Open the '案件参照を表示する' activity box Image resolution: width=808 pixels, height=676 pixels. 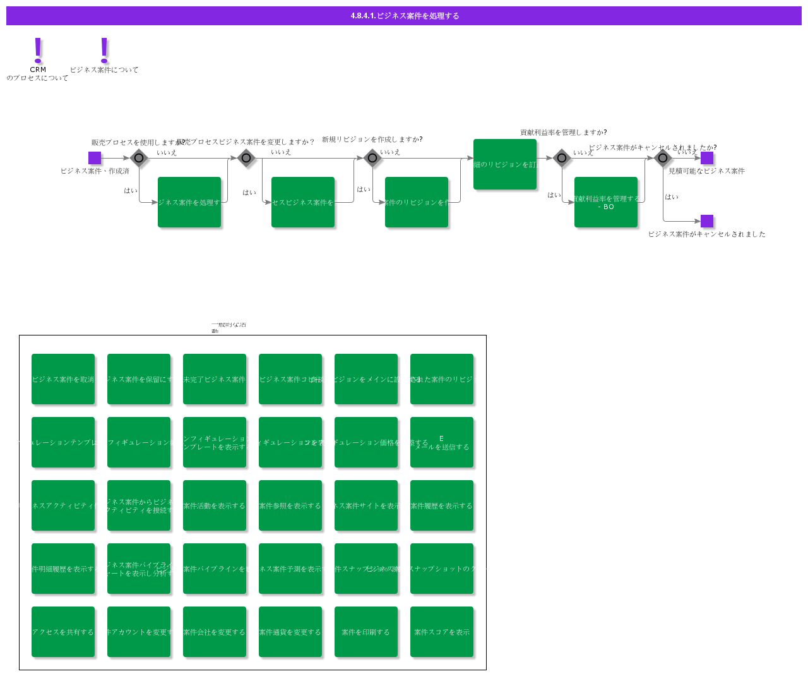point(290,505)
